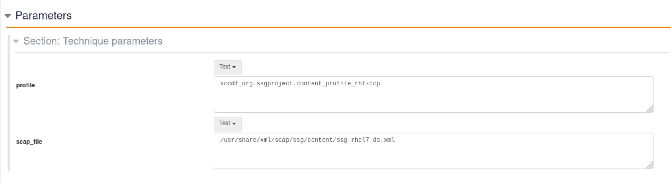The image size is (671, 183).
Task: Click empty space inside the profile text area
Action: [x=432, y=99]
